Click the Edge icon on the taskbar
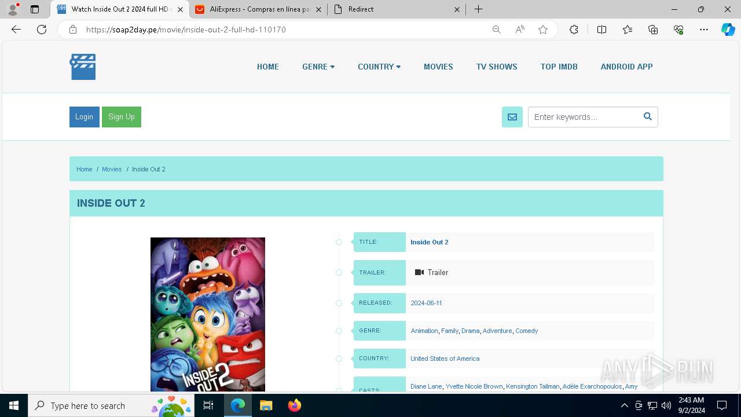 pyautogui.click(x=238, y=405)
